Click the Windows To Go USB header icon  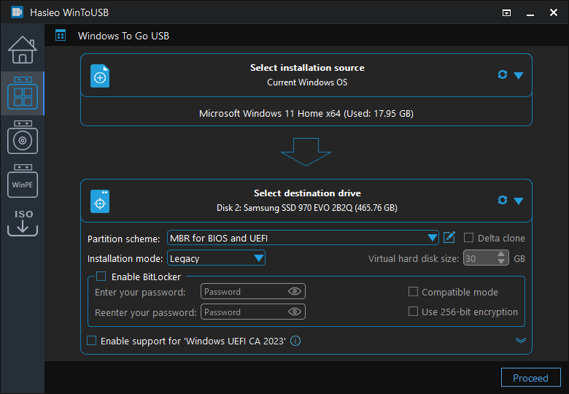(61, 36)
